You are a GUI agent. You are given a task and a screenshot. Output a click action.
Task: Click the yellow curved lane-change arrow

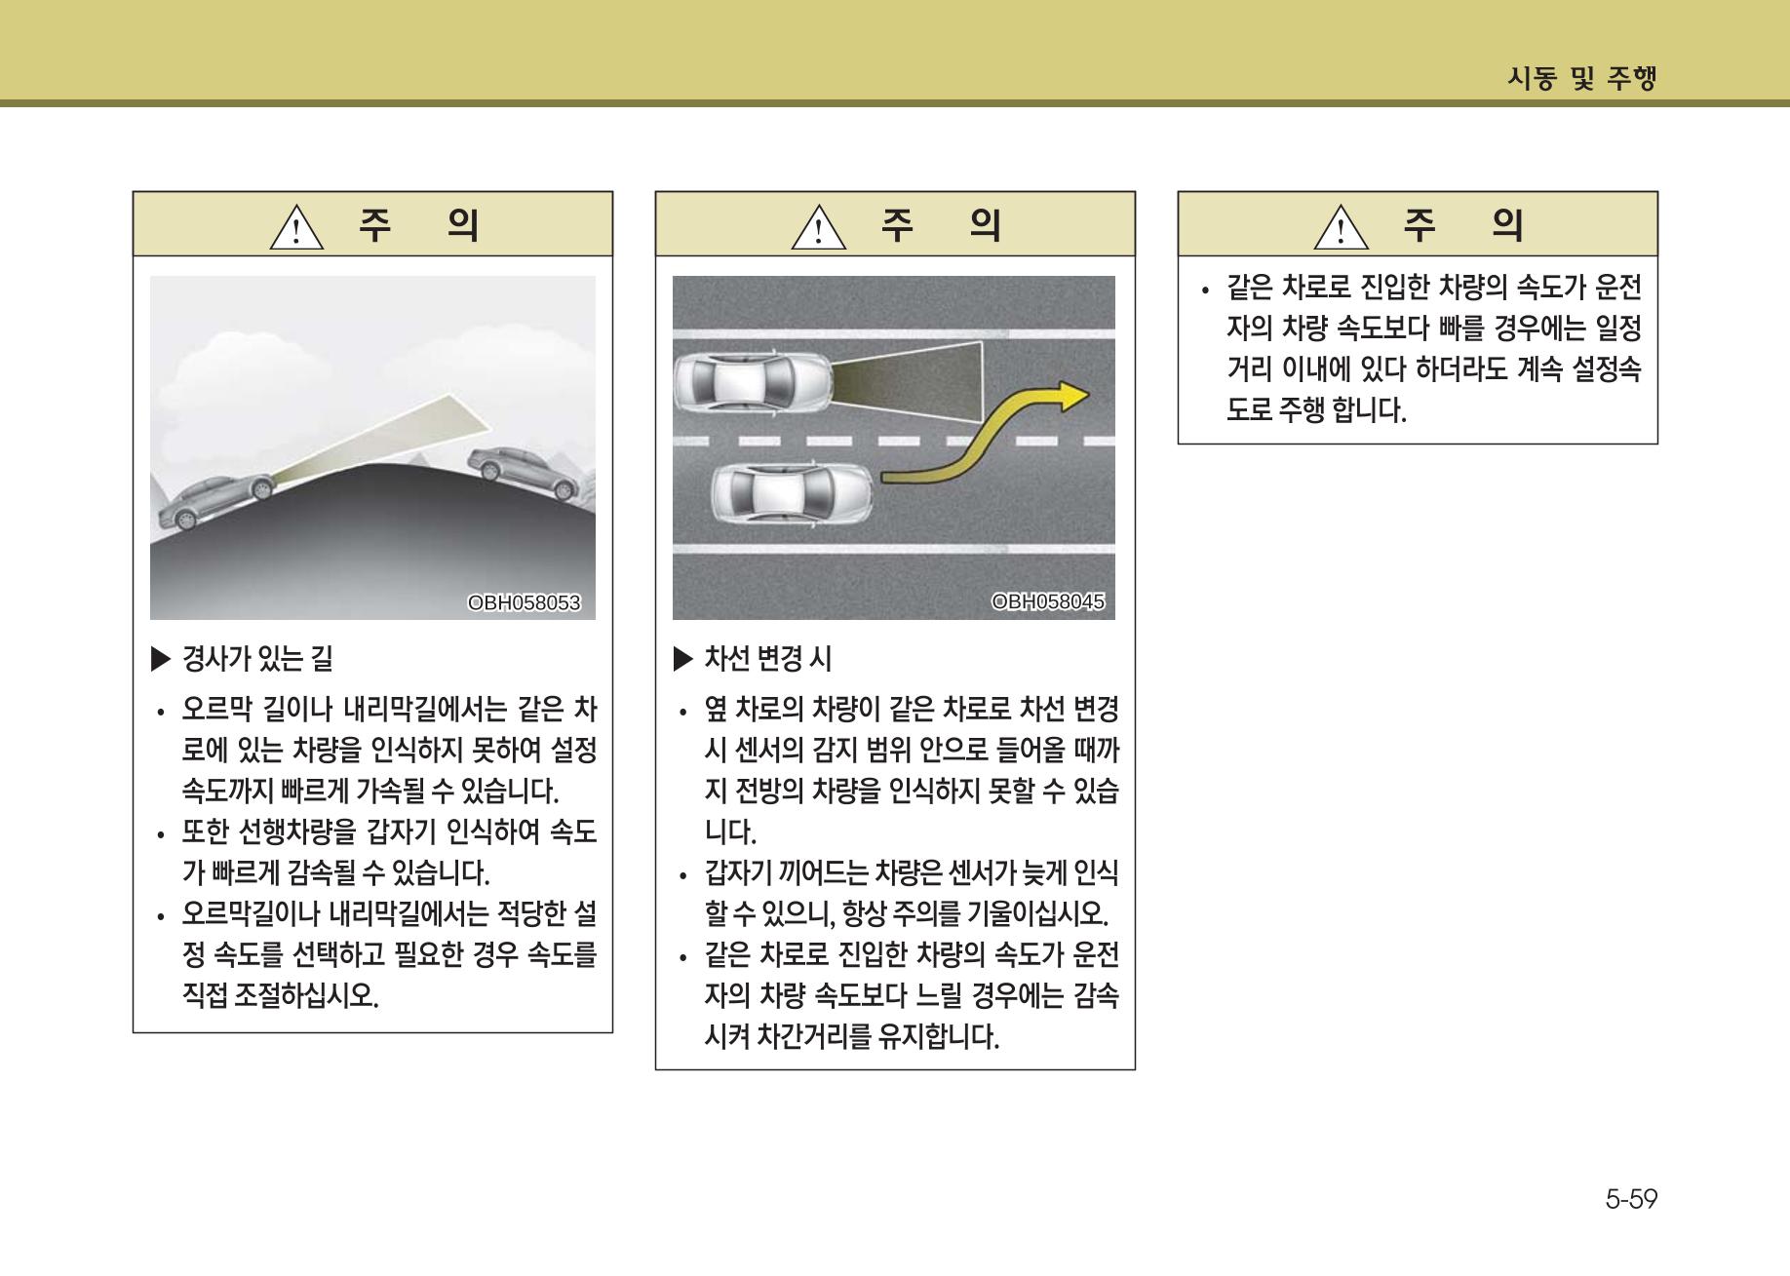pyautogui.click(x=985, y=434)
